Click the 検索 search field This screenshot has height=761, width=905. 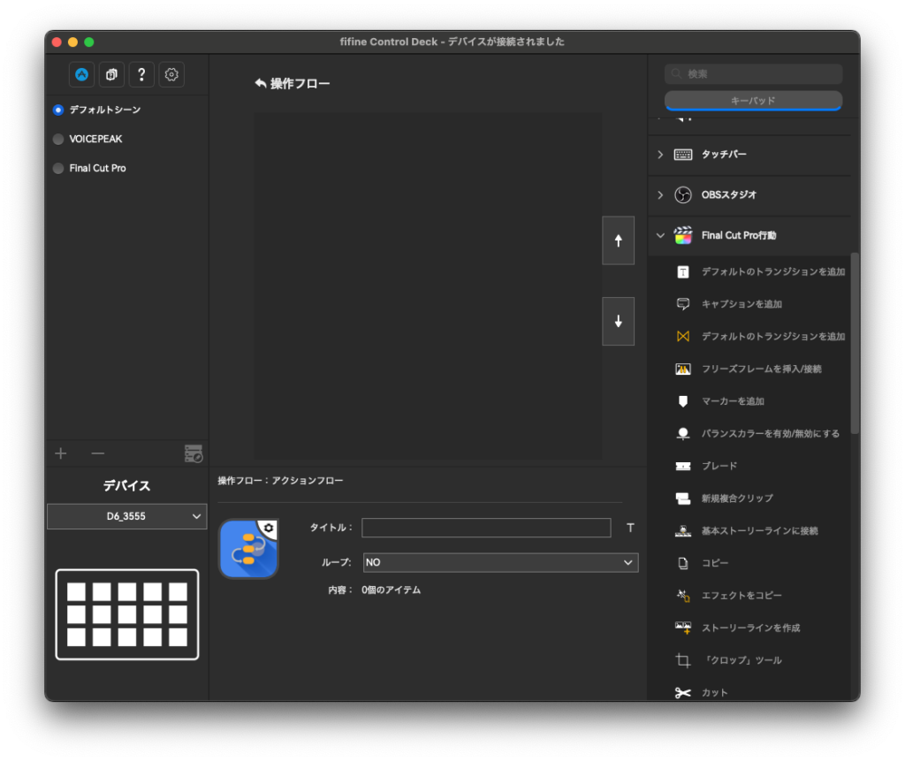click(x=753, y=73)
